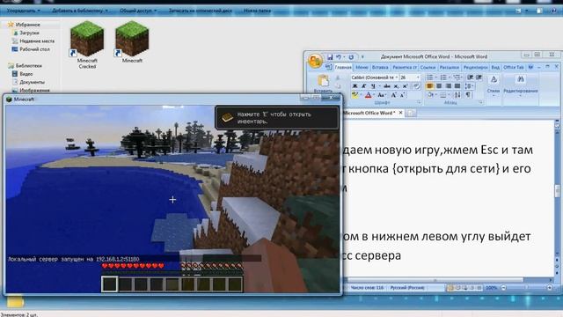The image size is (563, 317).
Task: Undo the last action in Word
Action: point(339,56)
